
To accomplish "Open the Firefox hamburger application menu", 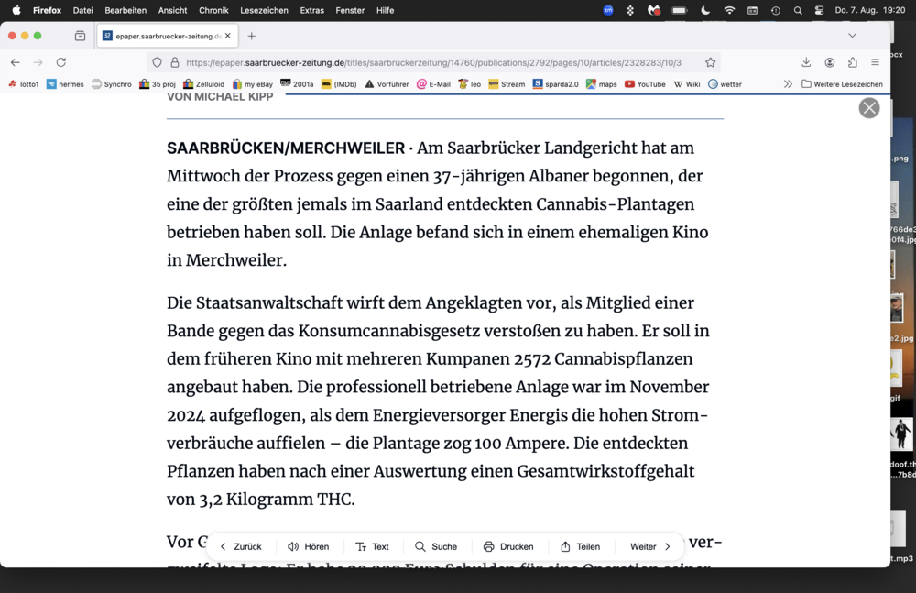I will click(875, 62).
